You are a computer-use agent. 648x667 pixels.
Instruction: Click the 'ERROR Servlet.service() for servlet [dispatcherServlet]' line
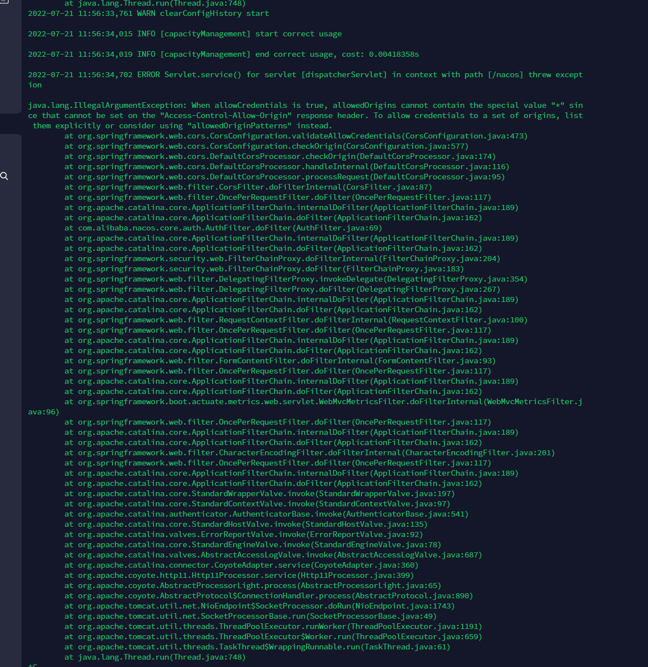[x=305, y=79]
